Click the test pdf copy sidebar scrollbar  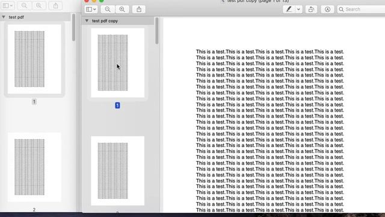157,31
